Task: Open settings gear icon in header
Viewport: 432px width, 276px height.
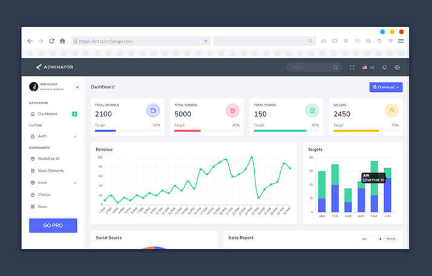Action: pos(397,68)
